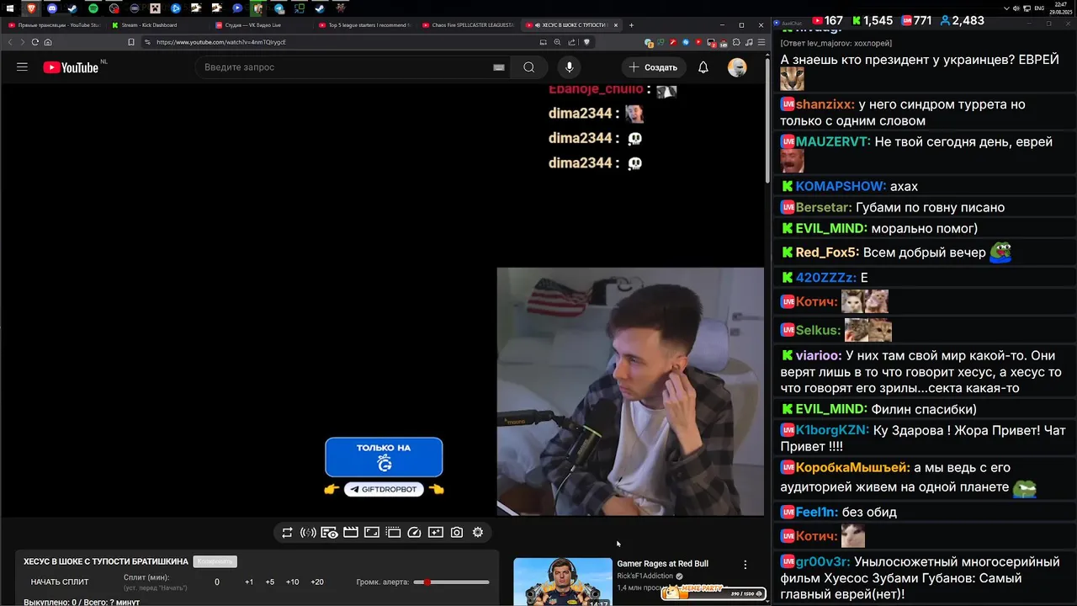1077x606 pixels.
Task: Click username viarioo in AxelChat
Action: tap(817, 355)
